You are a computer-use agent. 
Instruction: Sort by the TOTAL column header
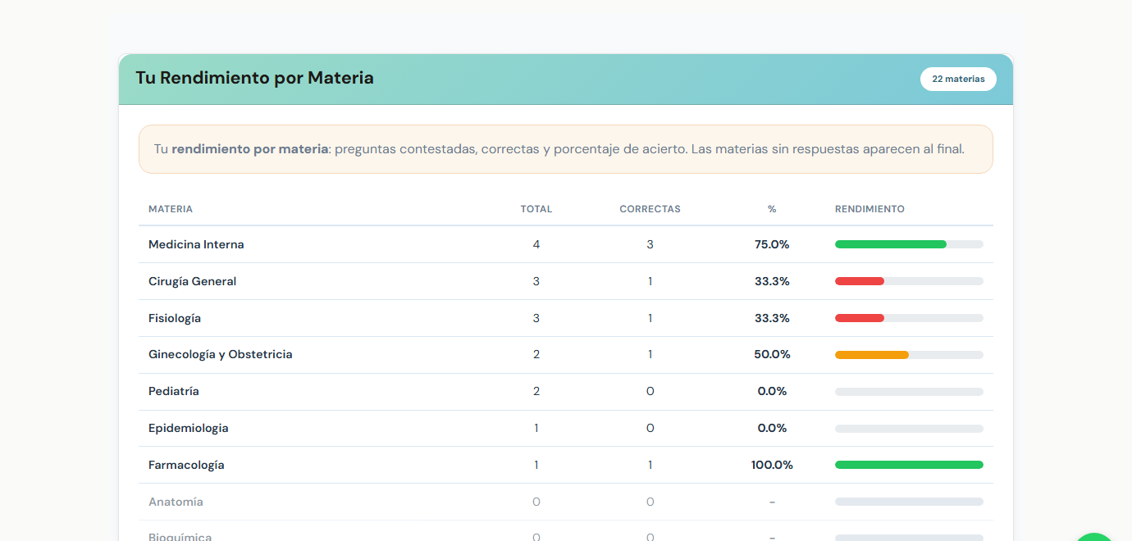(x=536, y=209)
